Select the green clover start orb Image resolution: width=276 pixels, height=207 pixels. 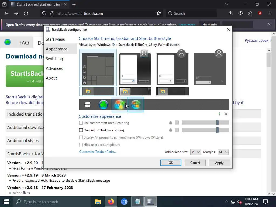click(x=103, y=105)
